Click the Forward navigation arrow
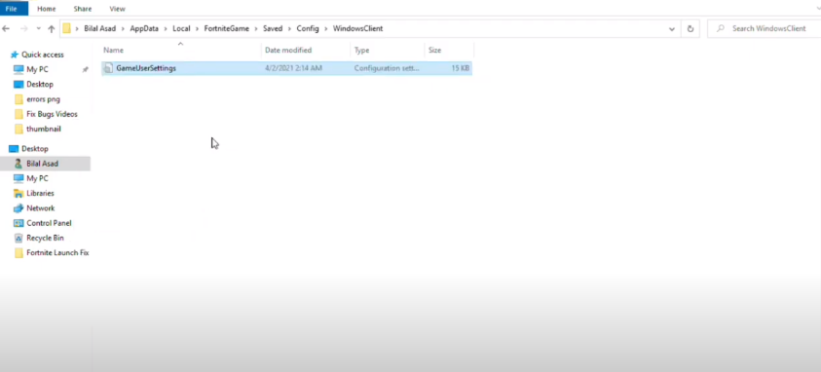 coord(23,29)
